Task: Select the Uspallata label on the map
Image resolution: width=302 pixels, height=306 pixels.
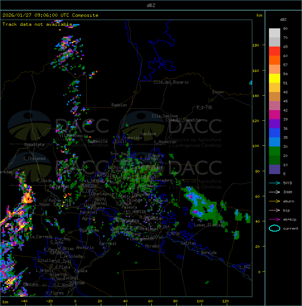Action: coord(34,145)
